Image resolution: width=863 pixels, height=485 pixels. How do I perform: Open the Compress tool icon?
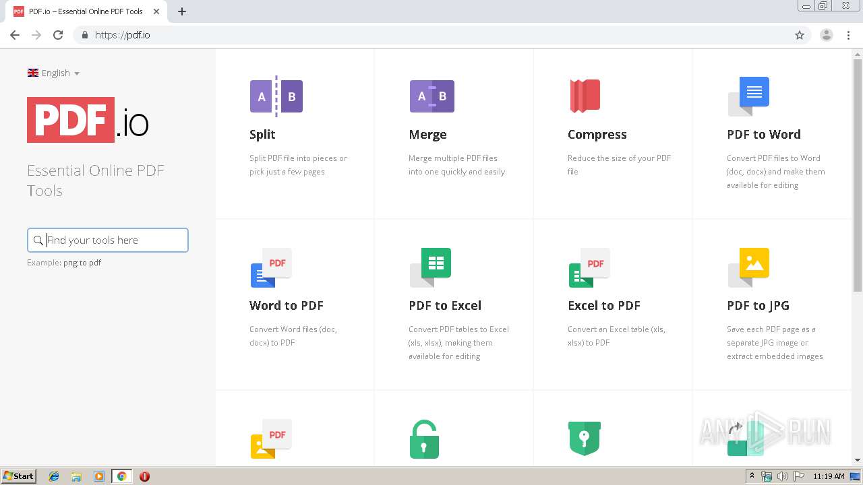coord(585,96)
